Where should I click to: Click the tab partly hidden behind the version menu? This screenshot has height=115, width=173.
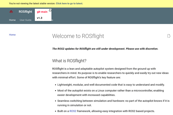pyautogui.click(x=52, y=20)
